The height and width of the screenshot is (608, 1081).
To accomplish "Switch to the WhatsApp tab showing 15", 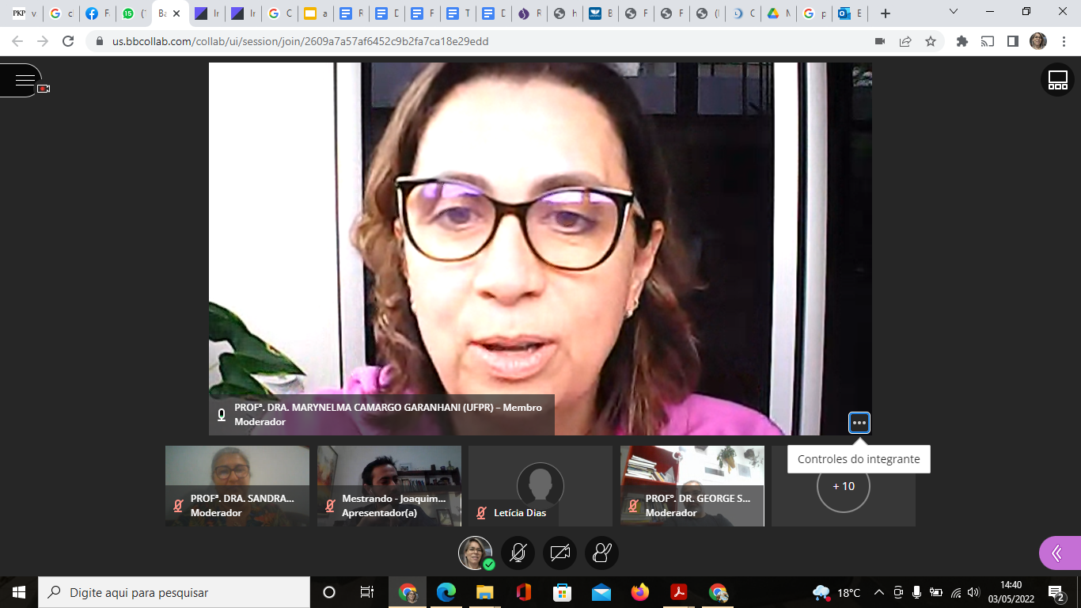I will pos(133,13).
